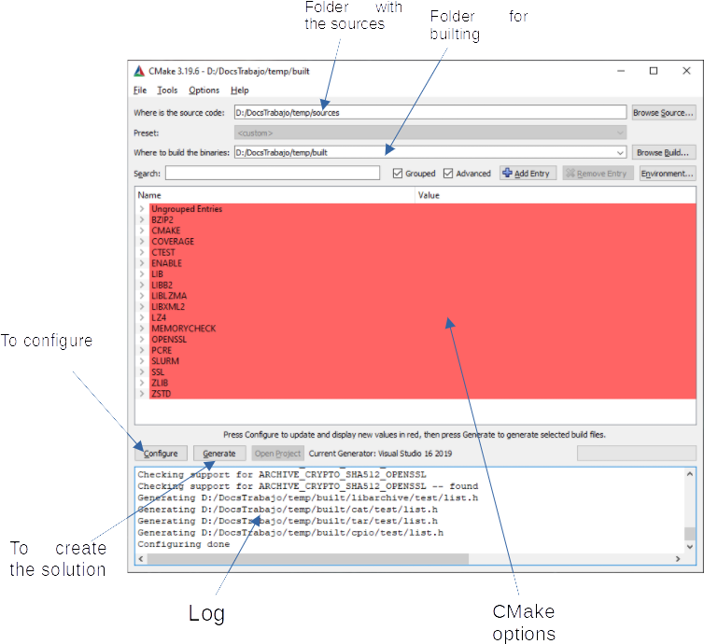Click the Name column header
704x644 pixels.
click(275, 195)
